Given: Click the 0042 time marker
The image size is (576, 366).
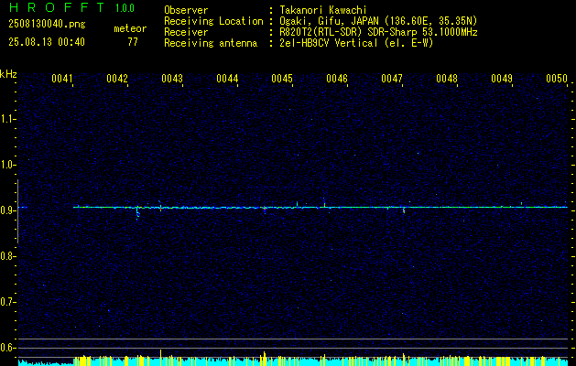Looking at the screenshot, I should point(117,78).
